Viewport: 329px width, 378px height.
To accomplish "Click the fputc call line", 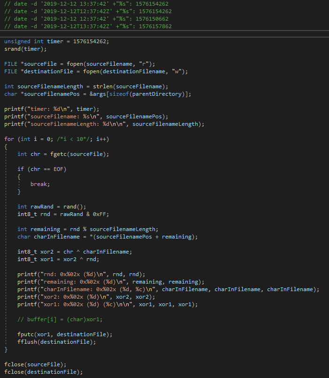I will click(65, 334).
